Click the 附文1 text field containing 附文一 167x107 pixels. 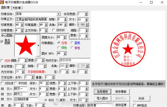point(21,89)
